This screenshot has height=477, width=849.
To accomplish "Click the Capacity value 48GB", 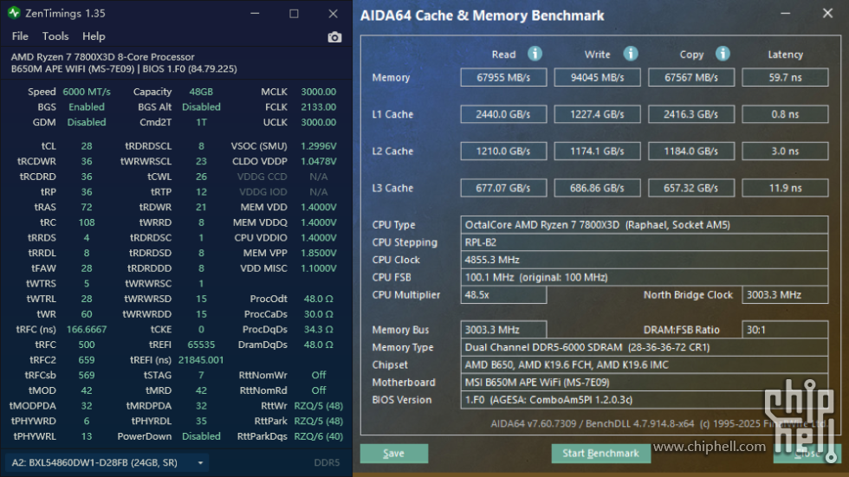I will [201, 92].
